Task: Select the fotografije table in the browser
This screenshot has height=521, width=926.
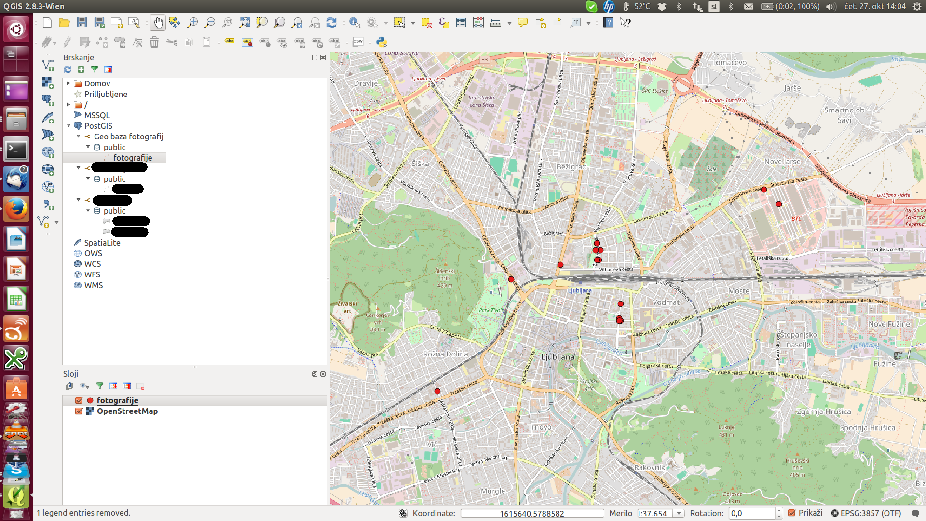Action: (133, 158)
